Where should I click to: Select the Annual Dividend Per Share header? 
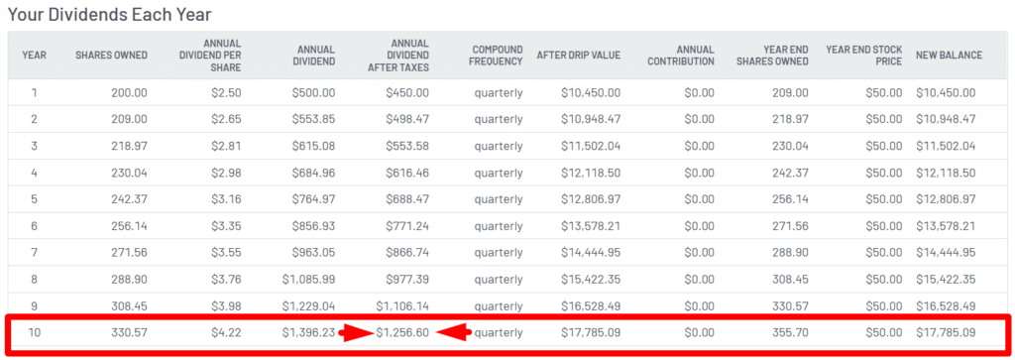[x=210, y=55]
